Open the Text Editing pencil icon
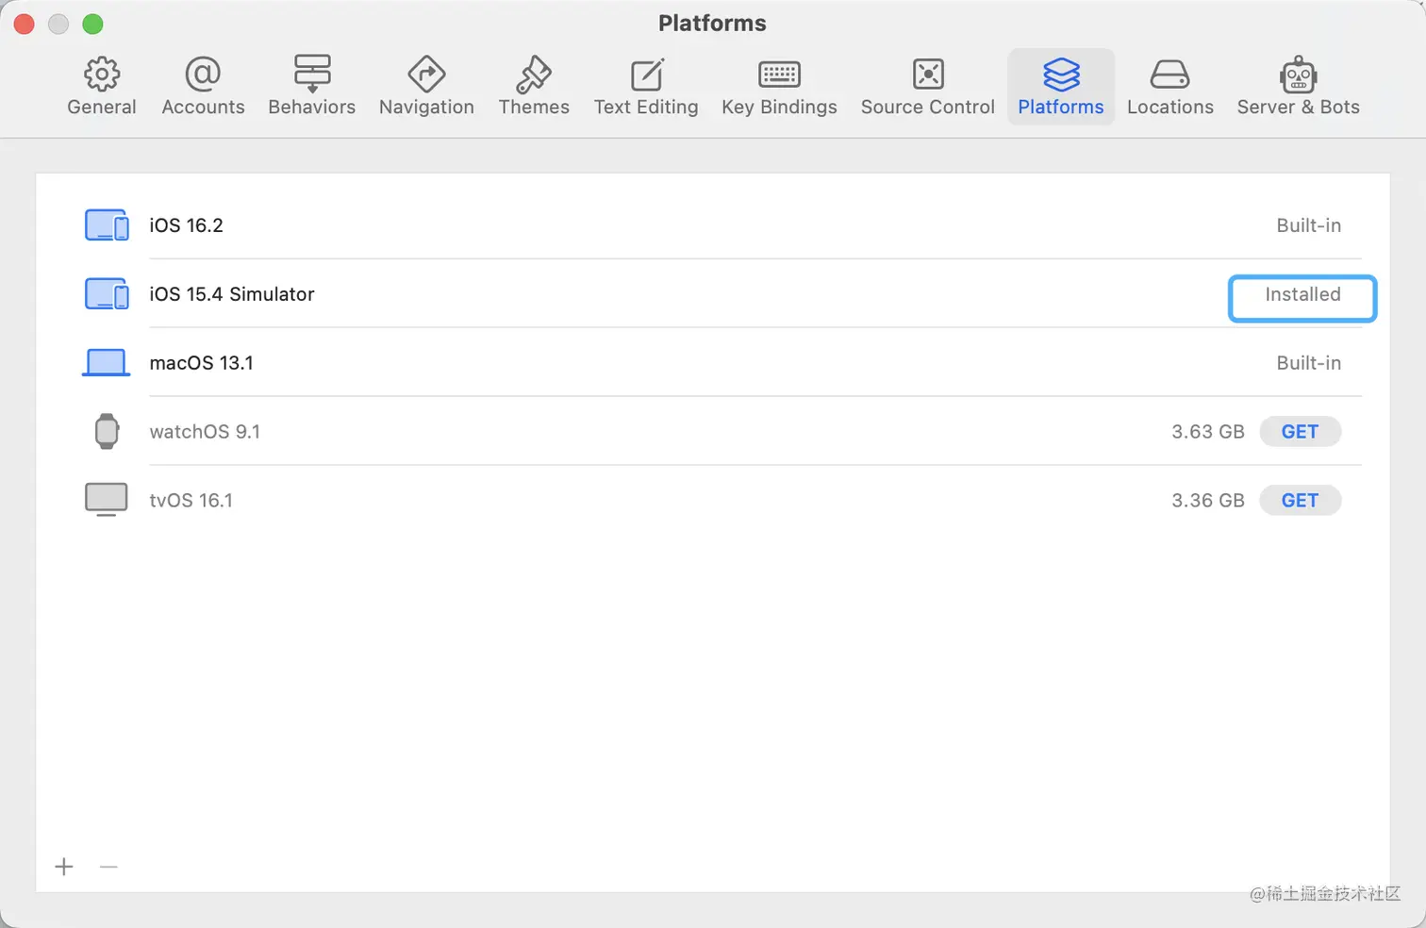This screenshot has width=1426, height=928. coord(647,74)
